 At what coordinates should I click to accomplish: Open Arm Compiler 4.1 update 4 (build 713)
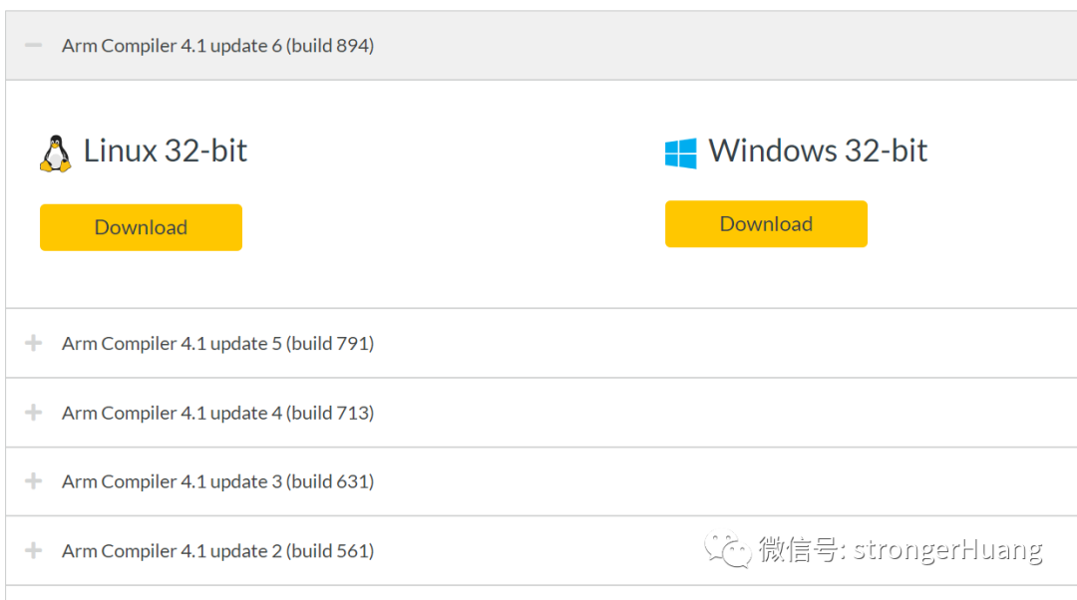click(x=217, y=413)
